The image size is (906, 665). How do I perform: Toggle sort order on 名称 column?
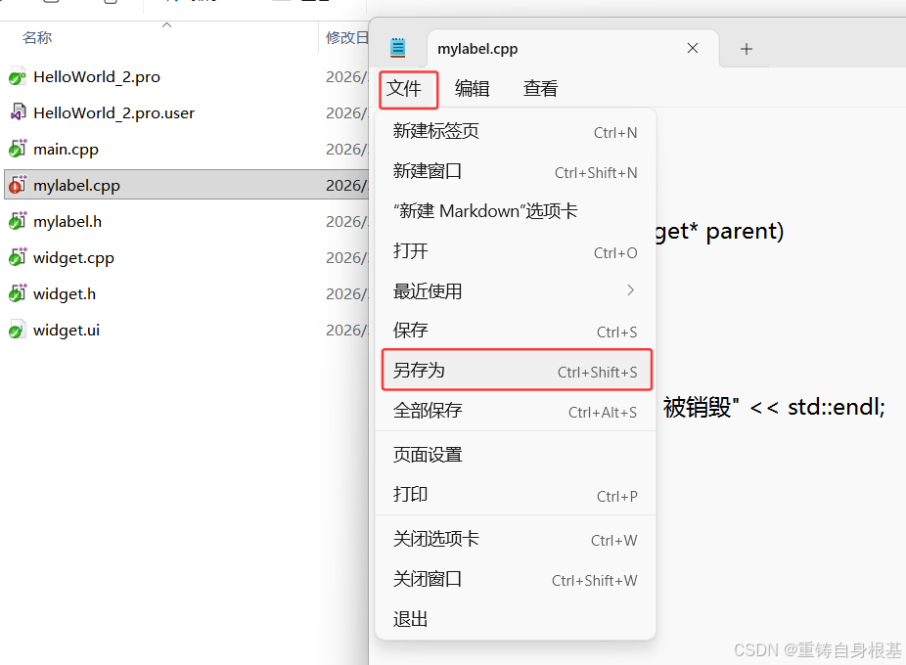pos(36,37)
